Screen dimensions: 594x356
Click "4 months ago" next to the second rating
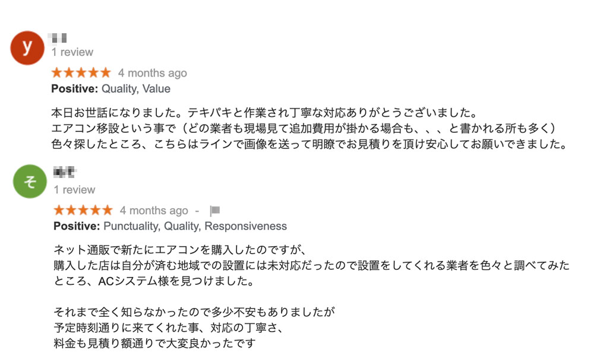point(154,210)
